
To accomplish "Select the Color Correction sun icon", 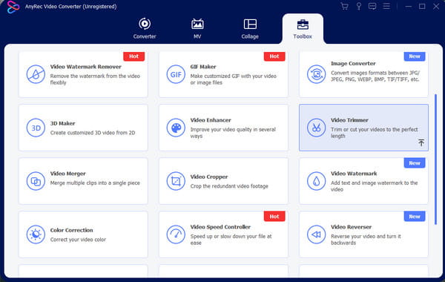I will (x=36, y=235).
